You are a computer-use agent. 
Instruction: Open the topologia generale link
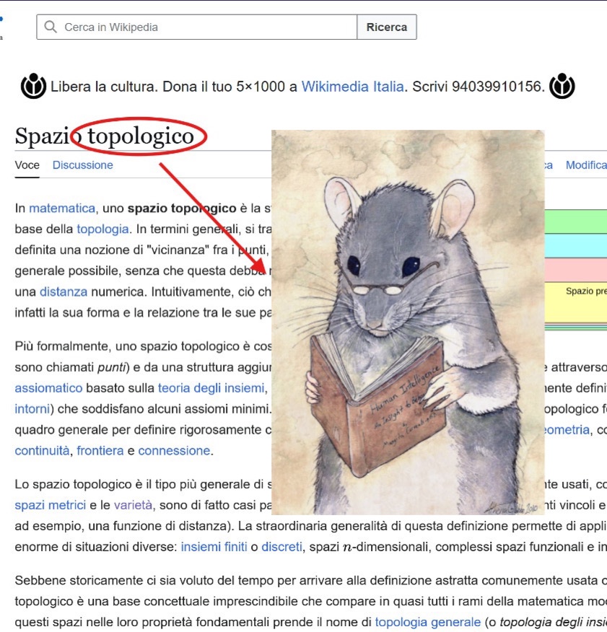click(427, 623)
